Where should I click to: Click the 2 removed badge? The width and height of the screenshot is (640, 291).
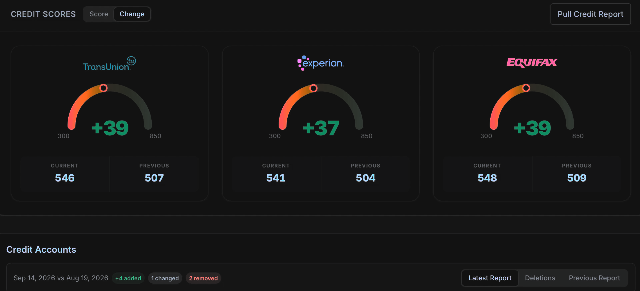coord(203,278)
